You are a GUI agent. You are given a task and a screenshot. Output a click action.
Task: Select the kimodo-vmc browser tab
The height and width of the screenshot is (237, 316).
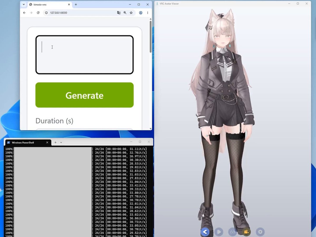(x=50, y=4)
